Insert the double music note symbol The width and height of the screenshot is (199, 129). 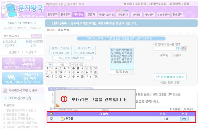pyautogui.click(x=47, y=72)
